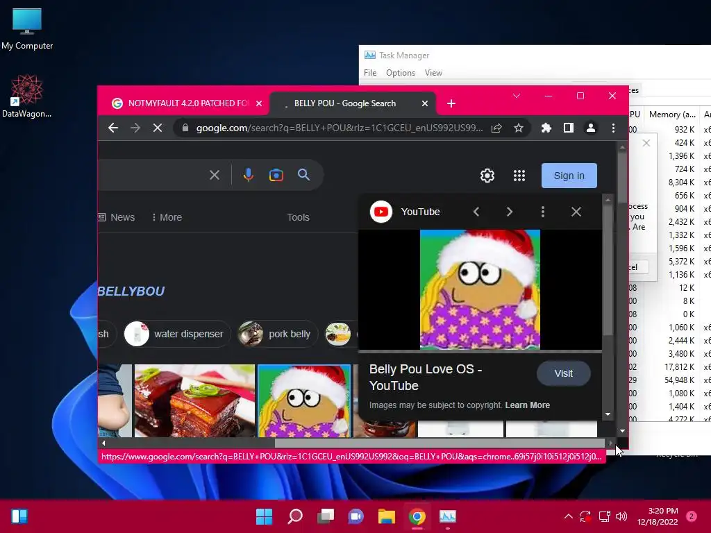Click the YouTube logo in preview panel
The image size is (711, 533).
click(381, 212)
